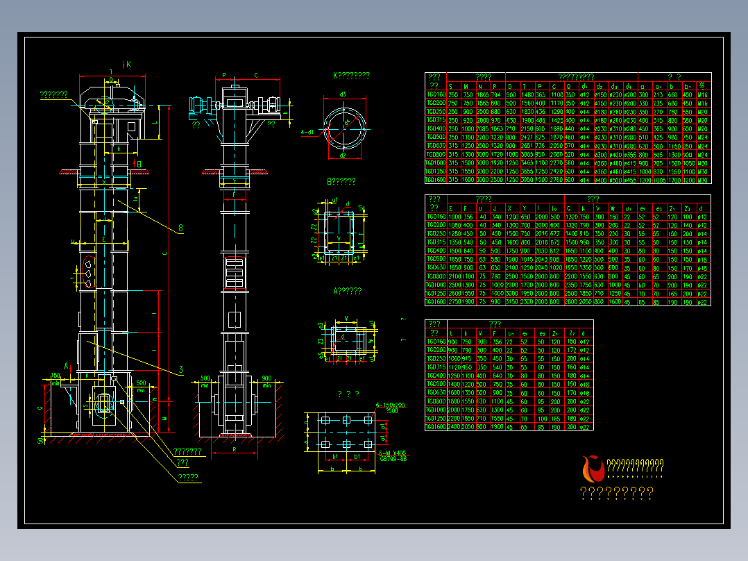748x561 pixels.
Task: Click the A view title label
Action: [x=347, y=291]
